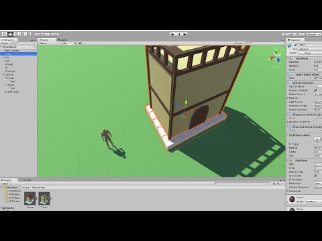This screenshot has width=322, height=241.
Task: Switch to the Hierarchy tab
Action: pyautogui.click(x=9, y=39)
